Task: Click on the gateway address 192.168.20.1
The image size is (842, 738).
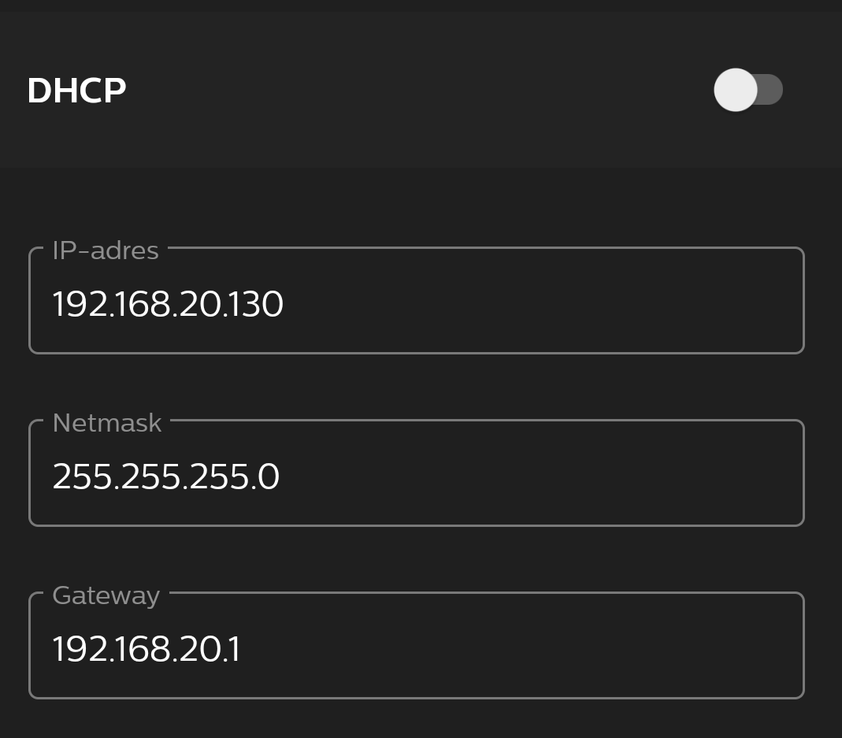Action: [147, 648]
